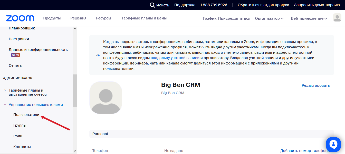The width and height of the screenshot is (345, 154).
Task: Open the Ресурсы menu
Action: [103, 18]
